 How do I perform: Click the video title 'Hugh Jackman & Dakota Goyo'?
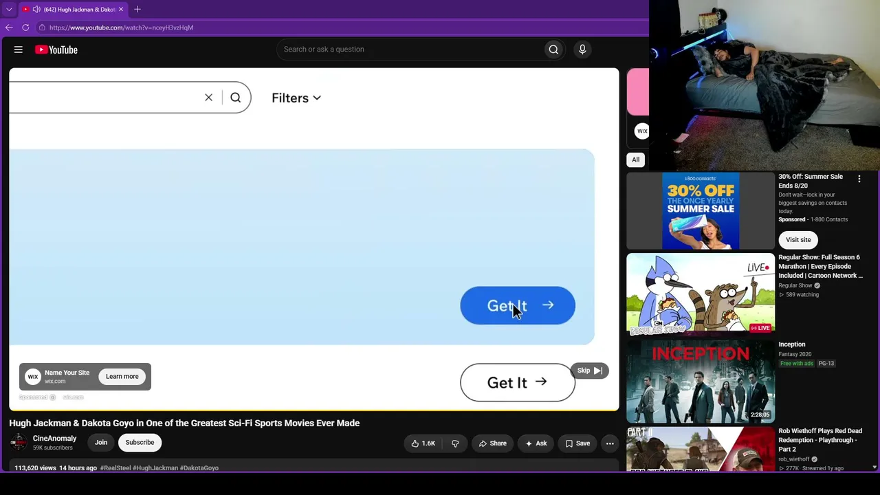(184, 423)
